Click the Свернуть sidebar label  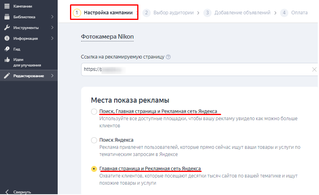(22, 192)
